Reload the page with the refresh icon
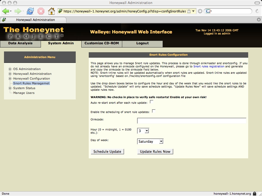Image resolution: width=262 pixels, height=196 pixels. (30, 11)
